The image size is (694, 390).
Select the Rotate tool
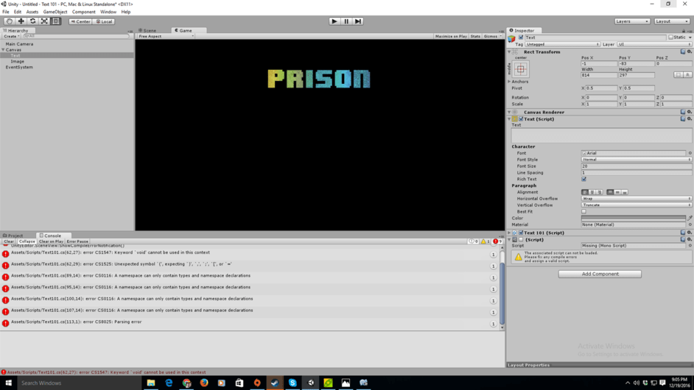32,21
